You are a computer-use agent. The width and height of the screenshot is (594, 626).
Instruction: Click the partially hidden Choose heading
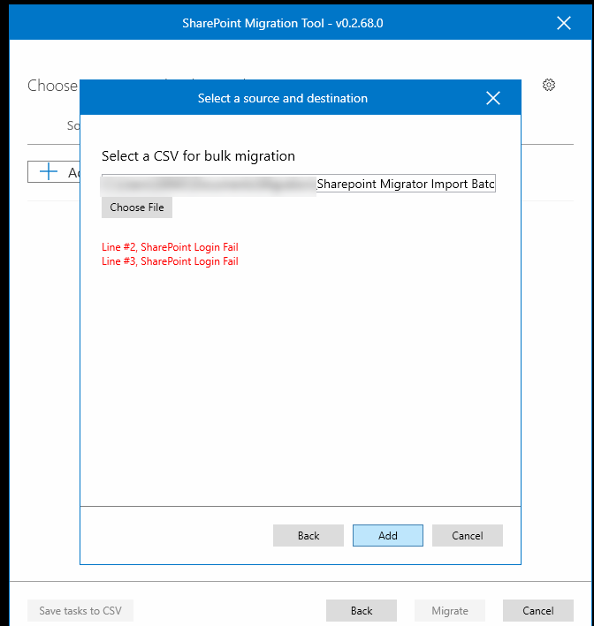coord(52,86)
